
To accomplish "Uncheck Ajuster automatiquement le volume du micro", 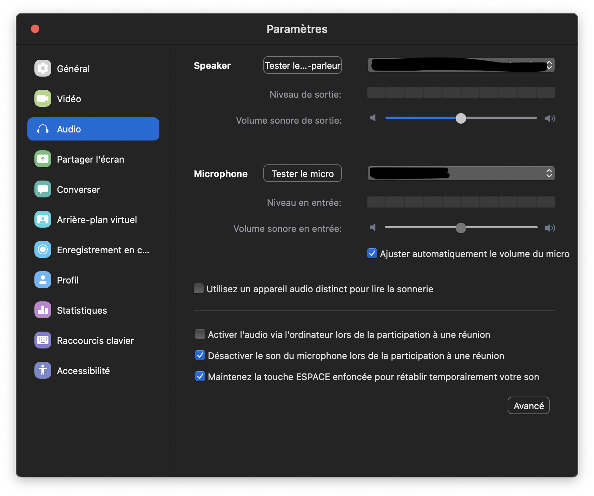I will tap(372, 253).
